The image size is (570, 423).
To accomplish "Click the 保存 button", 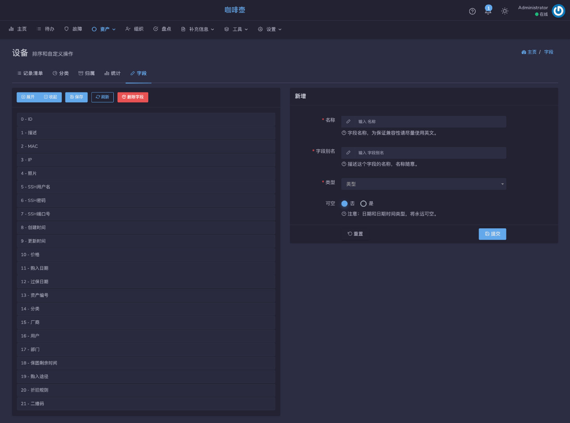I will [76, 97].
